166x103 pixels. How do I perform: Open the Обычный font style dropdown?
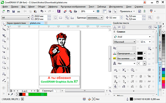(x=134, y=42)
